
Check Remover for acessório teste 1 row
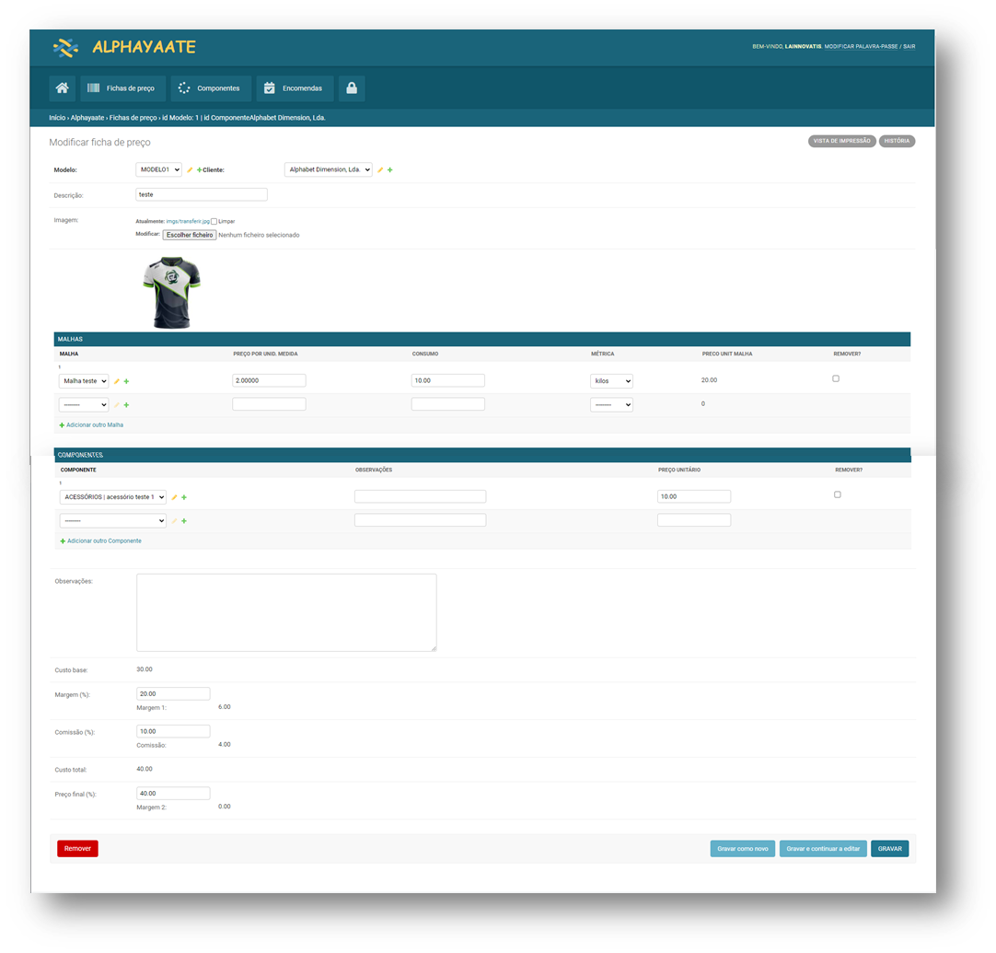tap(837, 495)
